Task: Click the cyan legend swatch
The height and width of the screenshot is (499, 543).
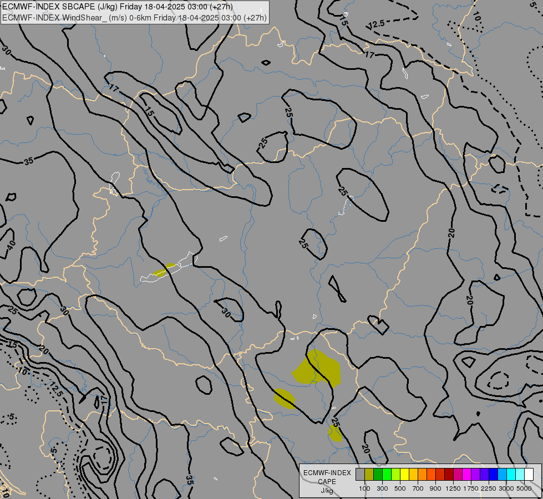Action: tap(511, 475)
